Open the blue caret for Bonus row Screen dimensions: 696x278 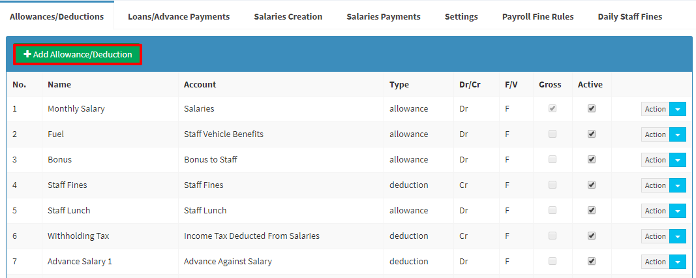pos(677,160)
